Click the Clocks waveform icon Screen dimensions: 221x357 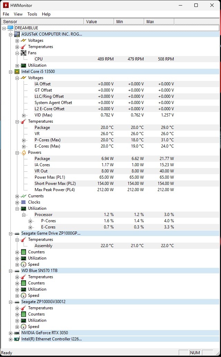click(x=24, y=202)
